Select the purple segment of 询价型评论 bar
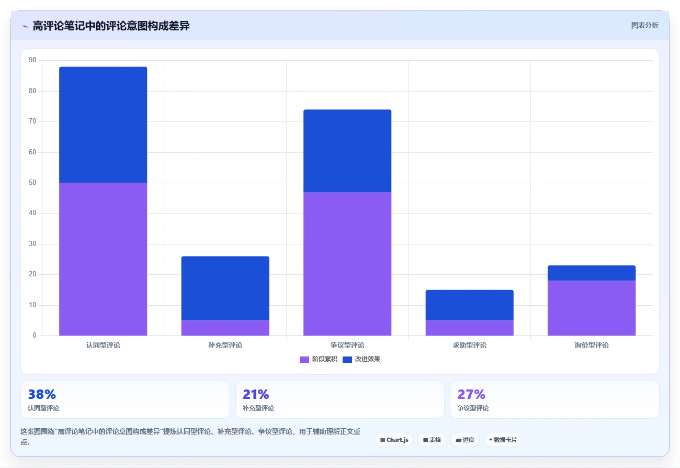680x468 pixels. [x=592, y=308]
